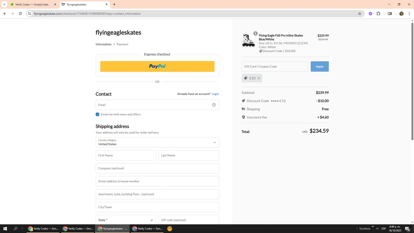
Task: Remove the E10 discount code tag
Action: point(259,78)
